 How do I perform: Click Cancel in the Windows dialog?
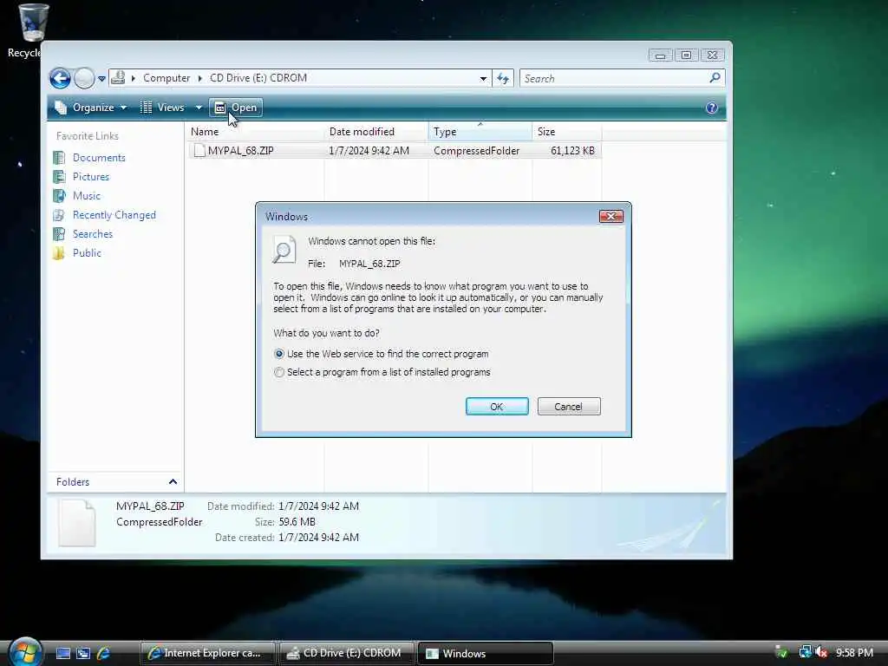(569, 407)
